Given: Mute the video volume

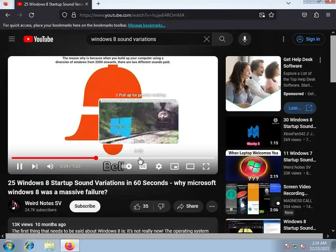Looking at the screenshot, I should click(x=50, y=166).
